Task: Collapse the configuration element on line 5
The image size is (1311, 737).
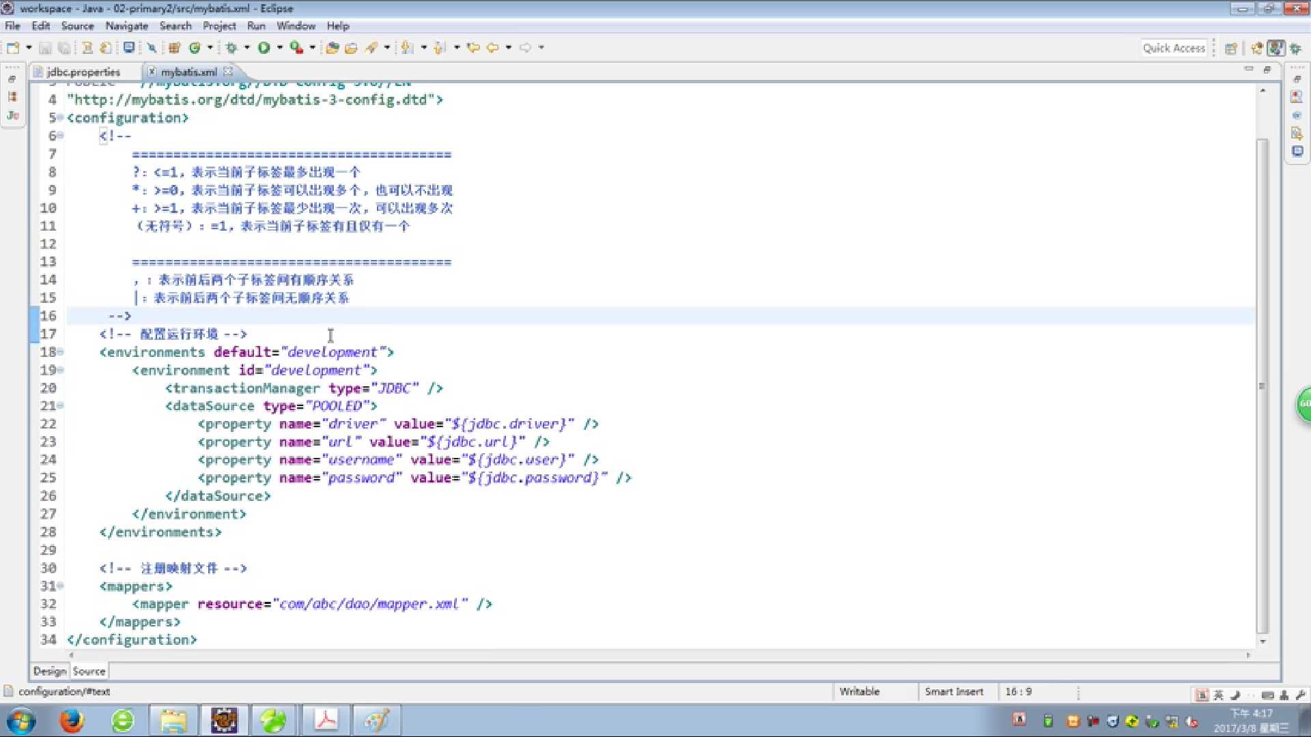Action: pos(61,117)
